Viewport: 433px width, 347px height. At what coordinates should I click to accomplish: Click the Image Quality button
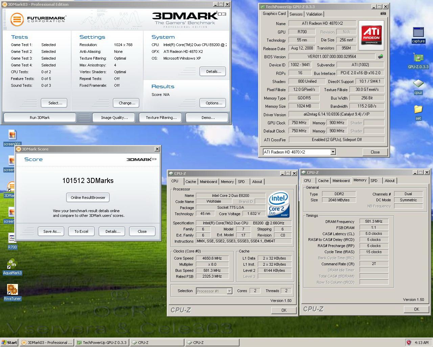pyautogui.click(x=114, y=118)
